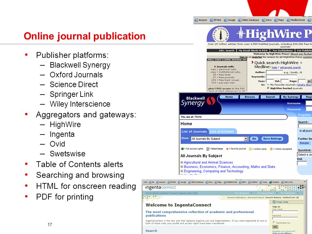Screen dimensions: 312x234
Task: Open the PubMed bookmark in Ingenta window
Action: (253, 182)
